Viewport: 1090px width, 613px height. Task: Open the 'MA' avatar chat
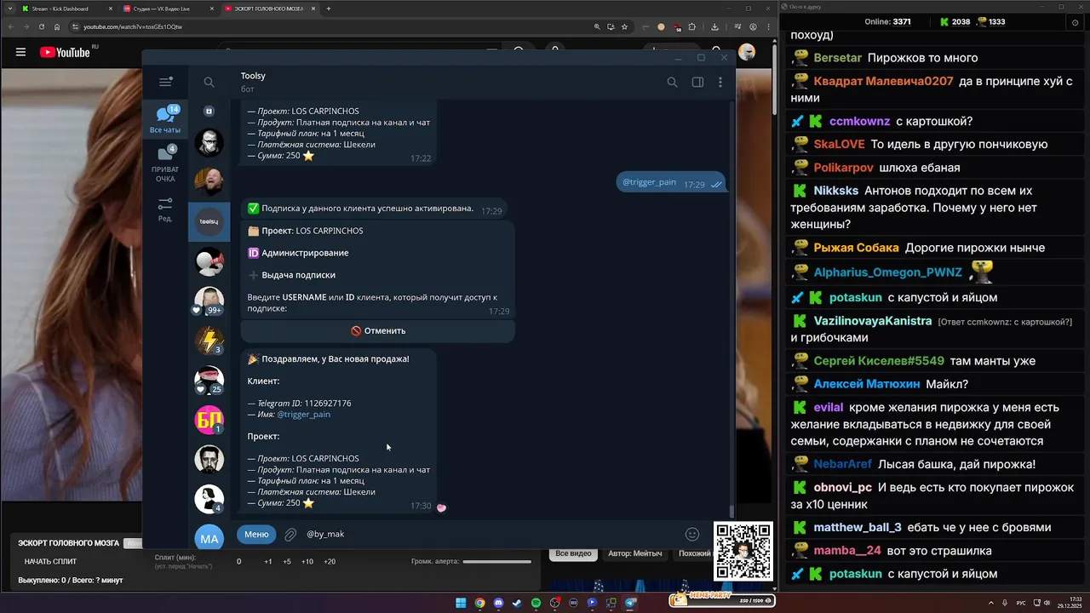tap(209, 538)
